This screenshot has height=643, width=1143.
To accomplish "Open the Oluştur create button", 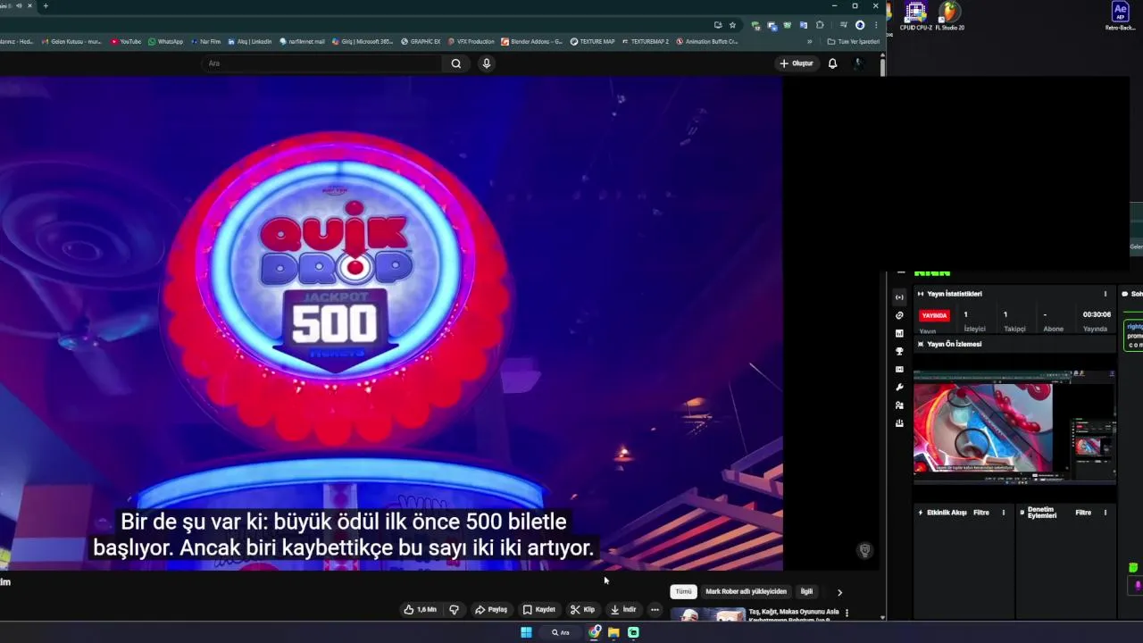I will point(797,63).
